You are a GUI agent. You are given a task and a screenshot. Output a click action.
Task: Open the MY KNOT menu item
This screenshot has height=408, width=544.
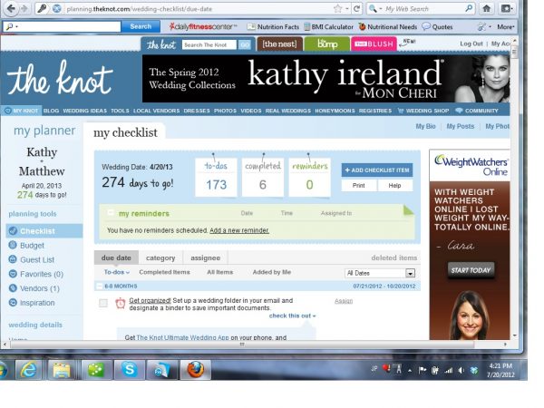pyautogui.click(x=22, y=111)
